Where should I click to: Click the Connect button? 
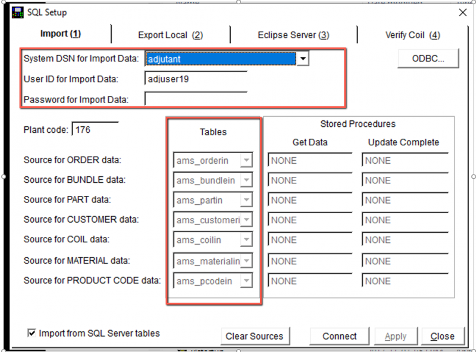pos(339,337)
